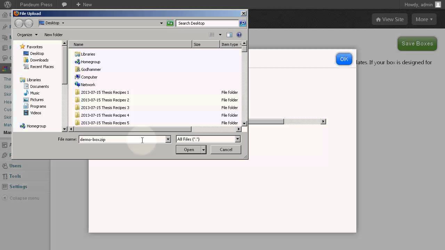This screenshot has width=445, height=250.
Task: Select folder 2013-07-15 Thesis Recipes 3
Action: click(x=105, y=108)
